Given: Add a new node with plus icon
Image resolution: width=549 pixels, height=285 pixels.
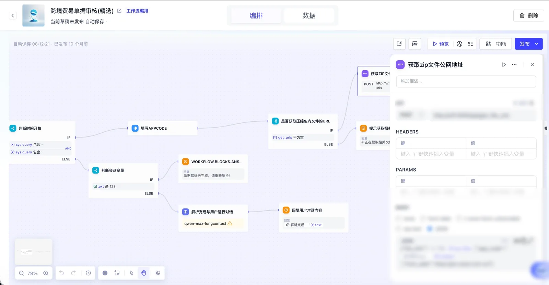Looking at the screenshot, I should point(105,273).
